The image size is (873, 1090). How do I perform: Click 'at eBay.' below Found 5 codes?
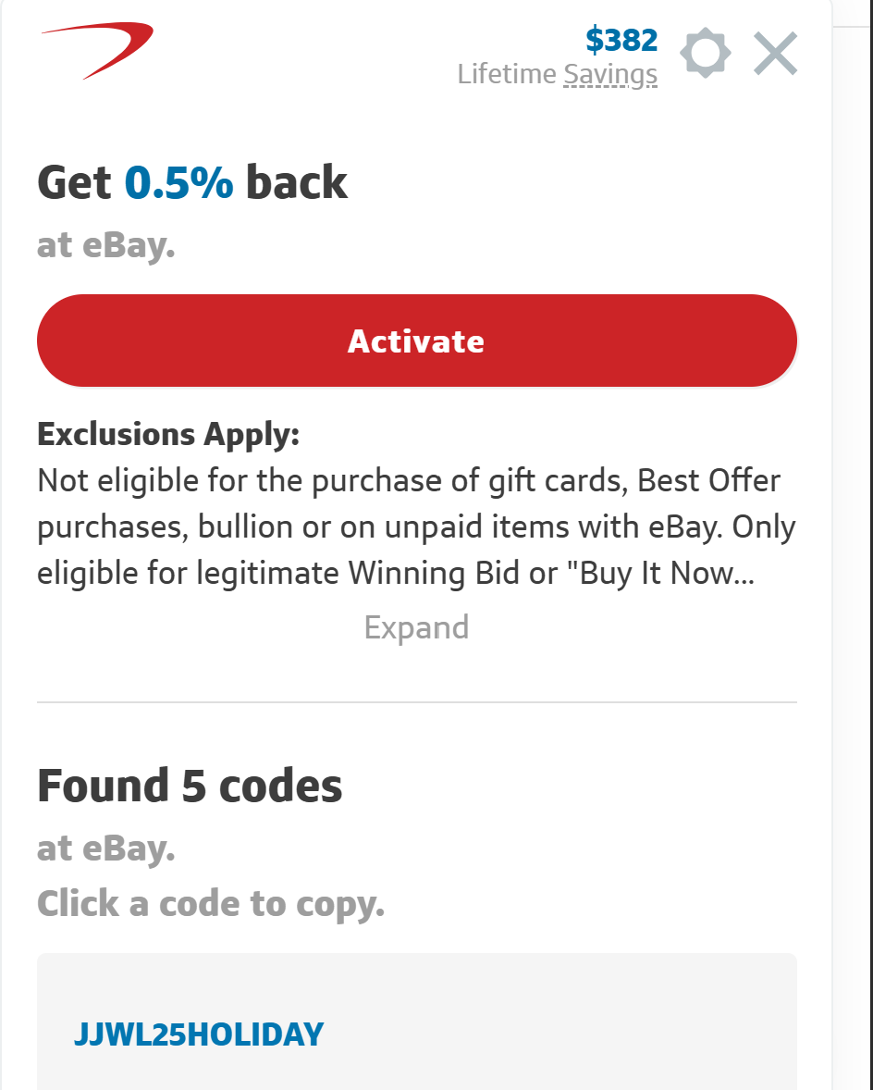(x=105, y=848)
